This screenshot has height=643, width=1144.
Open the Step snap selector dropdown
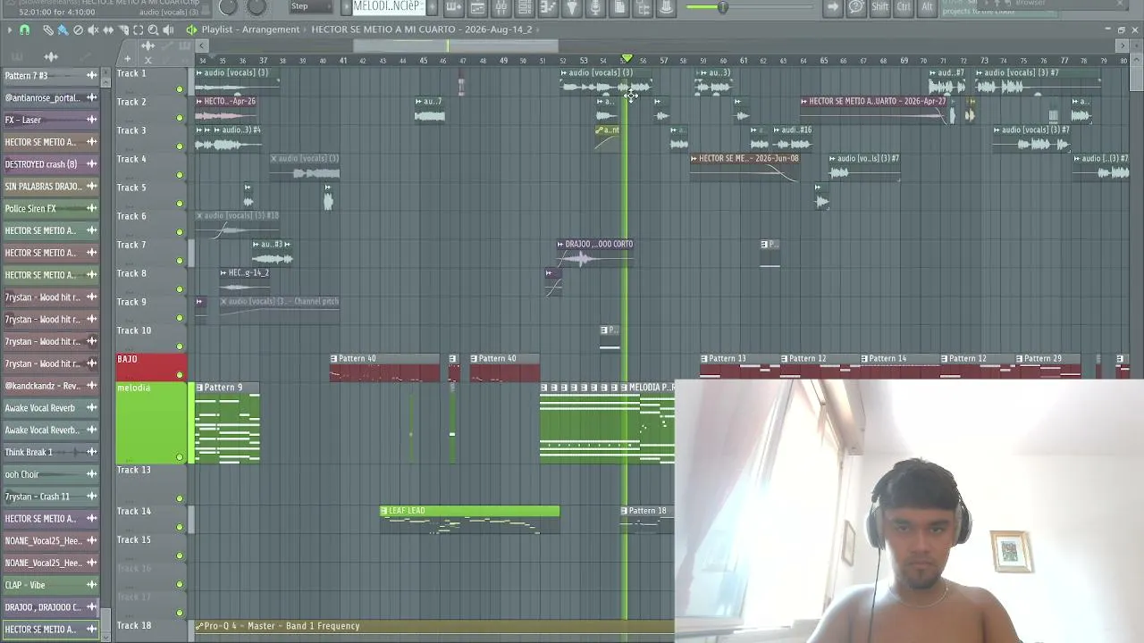[x=309, y=7]
